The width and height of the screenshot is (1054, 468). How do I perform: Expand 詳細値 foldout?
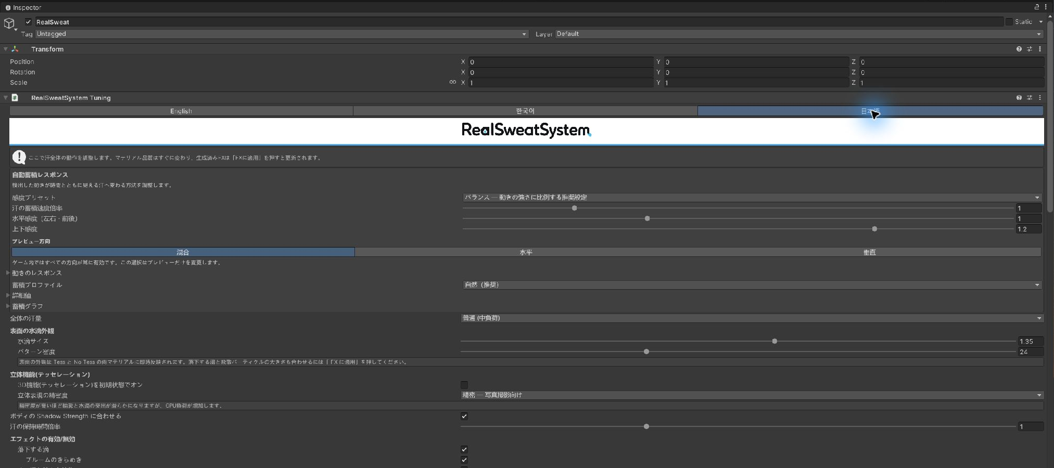click(8, 295)
